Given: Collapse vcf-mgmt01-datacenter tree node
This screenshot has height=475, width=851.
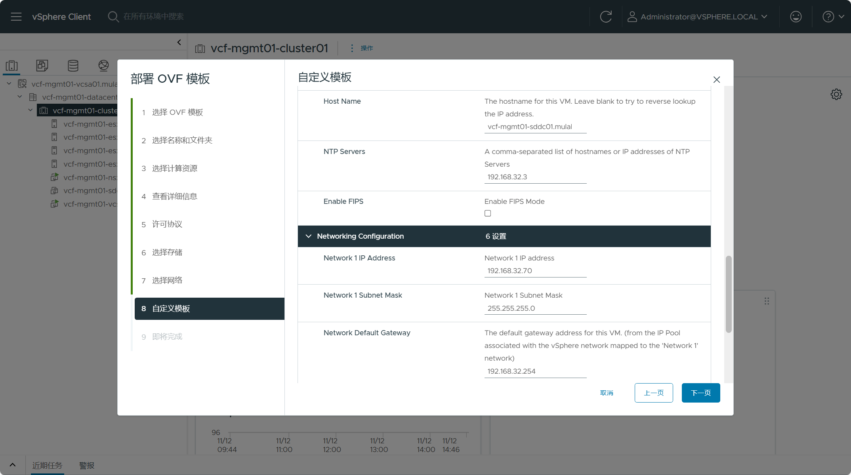Looking at the screenshot, I should (20, 97).
